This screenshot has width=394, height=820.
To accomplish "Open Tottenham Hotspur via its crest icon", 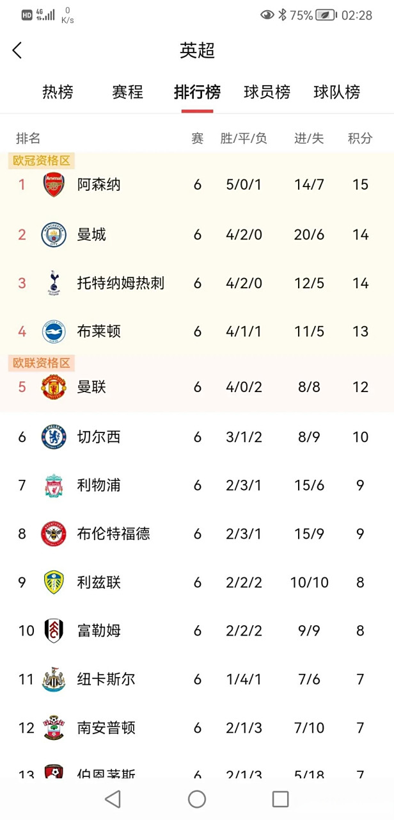I will [54, 283].
